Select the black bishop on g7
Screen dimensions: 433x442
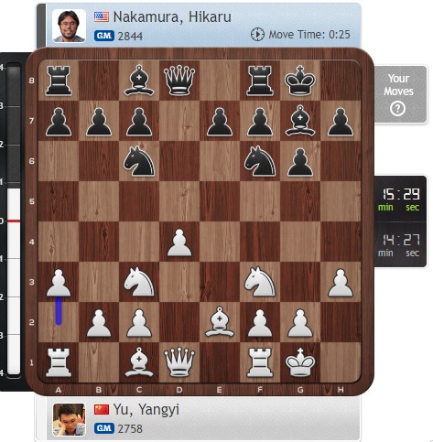300,121
